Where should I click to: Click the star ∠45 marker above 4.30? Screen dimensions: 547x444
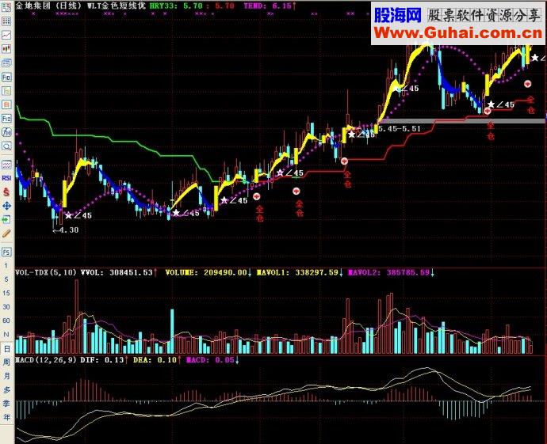coord(78,215)
